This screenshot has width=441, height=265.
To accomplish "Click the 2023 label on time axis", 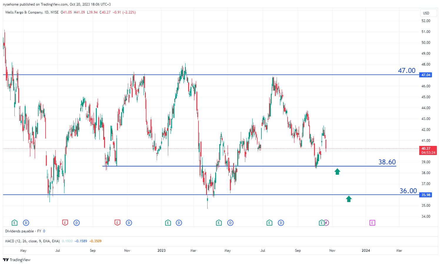I will pos(161,251).
